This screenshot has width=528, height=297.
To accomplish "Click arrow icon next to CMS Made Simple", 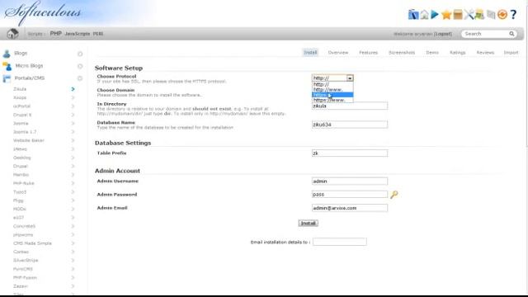I will [x=73, y=243].
